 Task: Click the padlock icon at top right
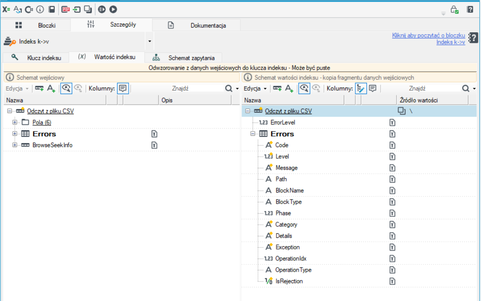454,9
